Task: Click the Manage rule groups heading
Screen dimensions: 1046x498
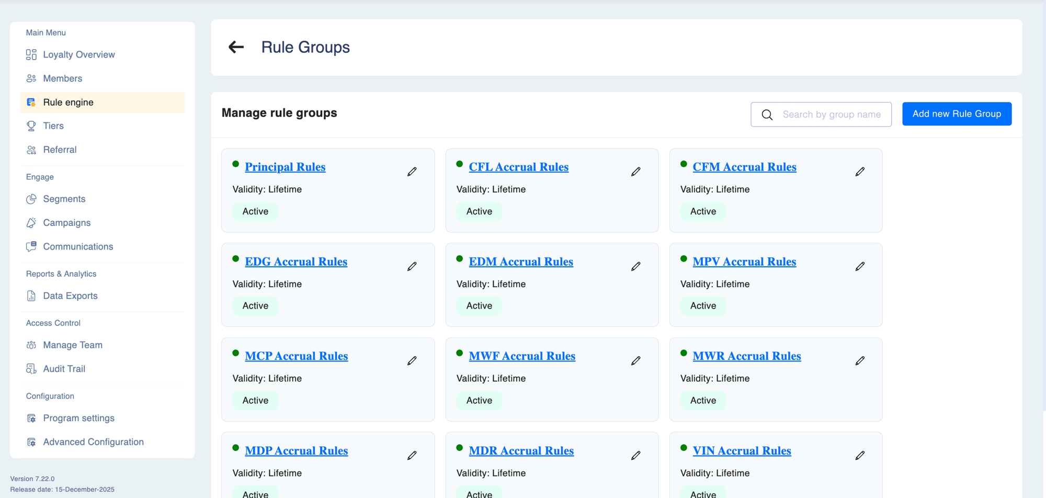Action: click(279, 113)
